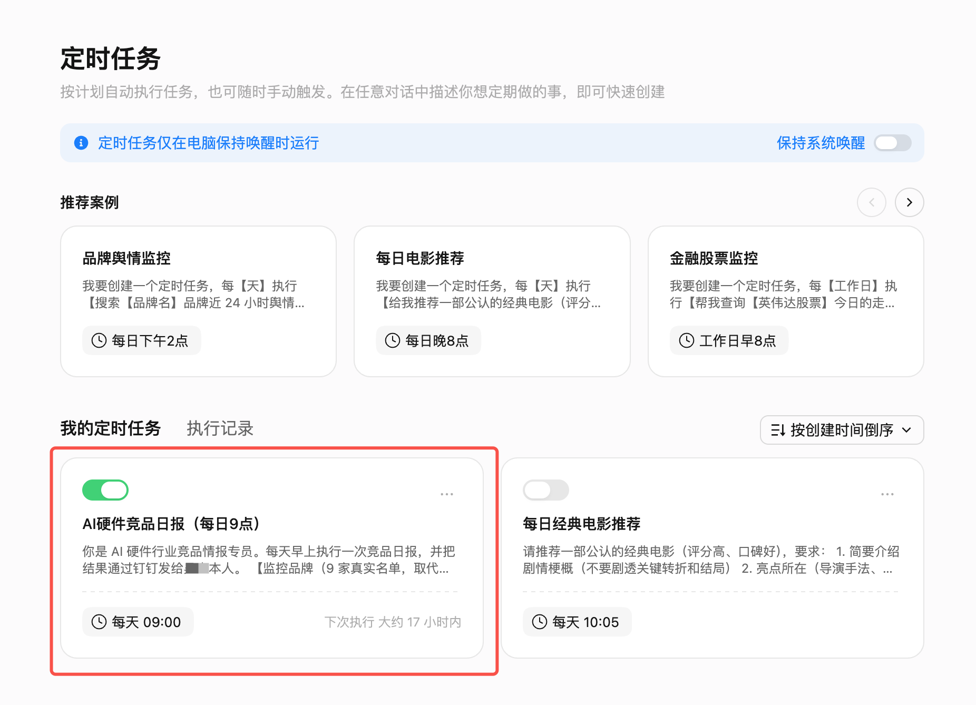This screenshot has width=976, height=705.
Task: Enable the 每日经典电影推荐 task toggle
Action: coord(546,490)
